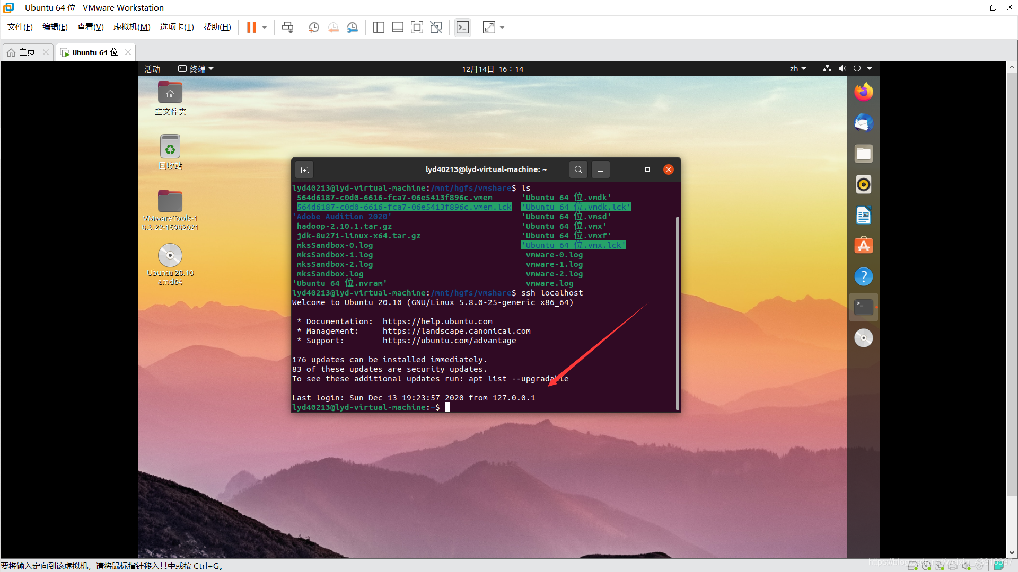Open the Help icon in the dock

click(x=864, y=276)
